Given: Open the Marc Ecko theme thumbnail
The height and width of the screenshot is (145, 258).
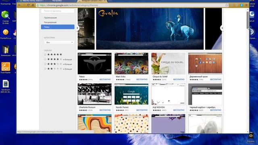Looking at the screenshot, I should (131, 64).
